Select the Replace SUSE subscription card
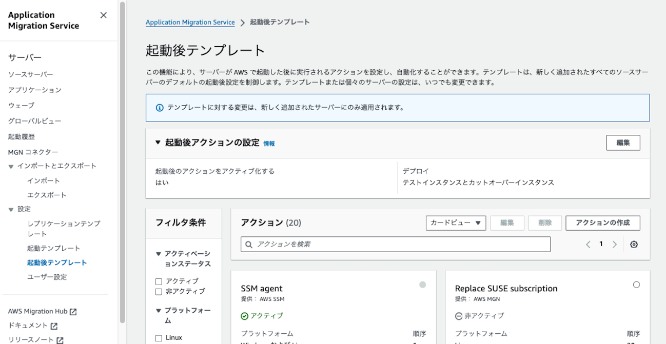 tap(636, 285)
